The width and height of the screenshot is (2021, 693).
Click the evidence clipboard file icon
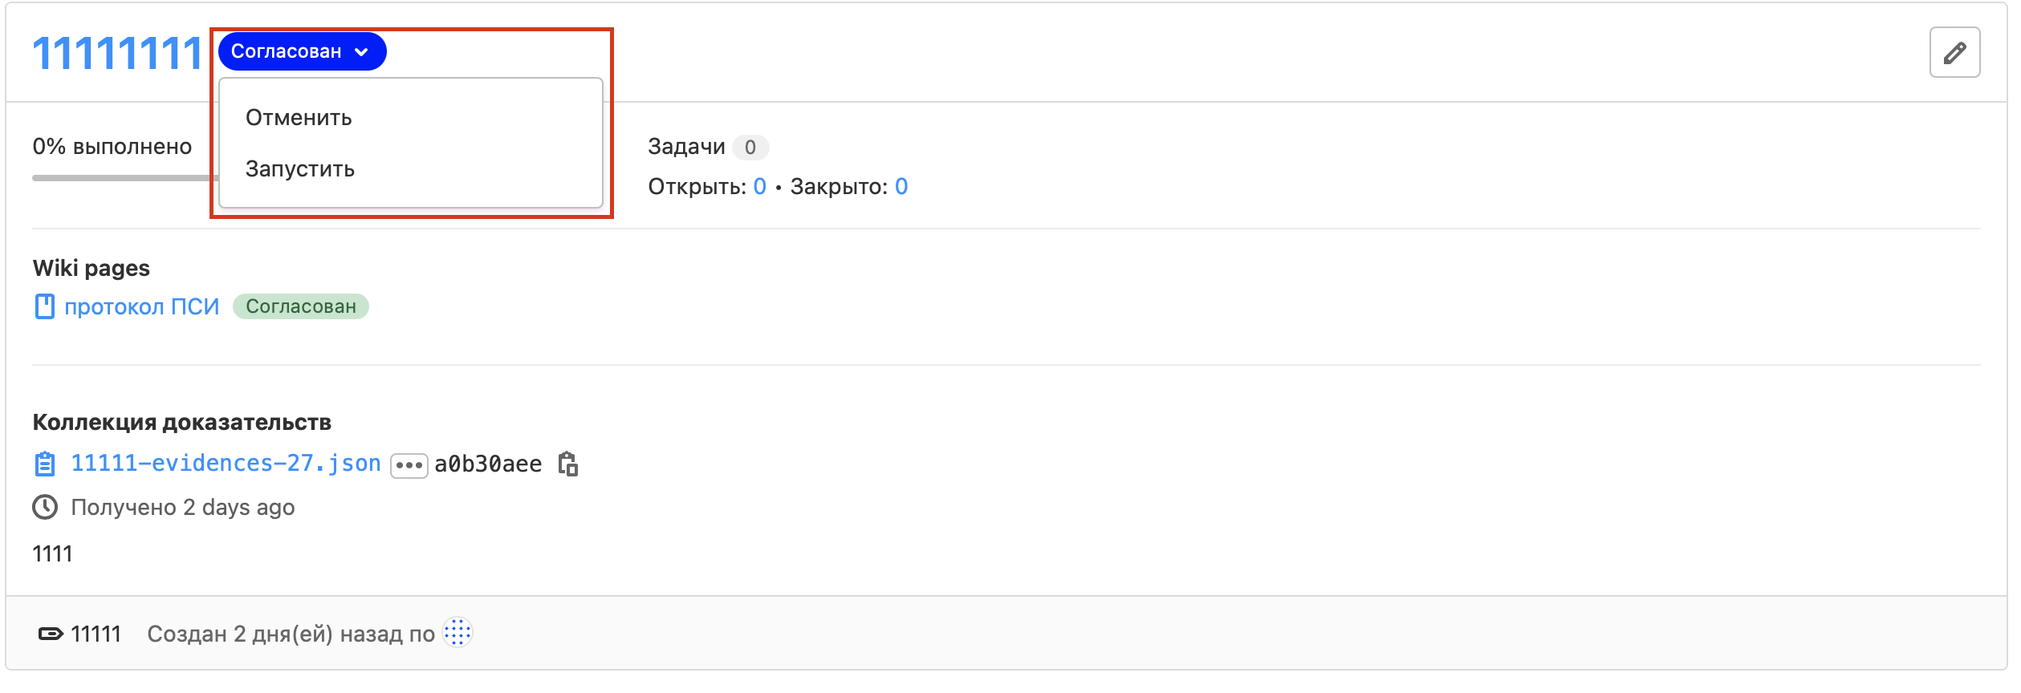(45, 464)
